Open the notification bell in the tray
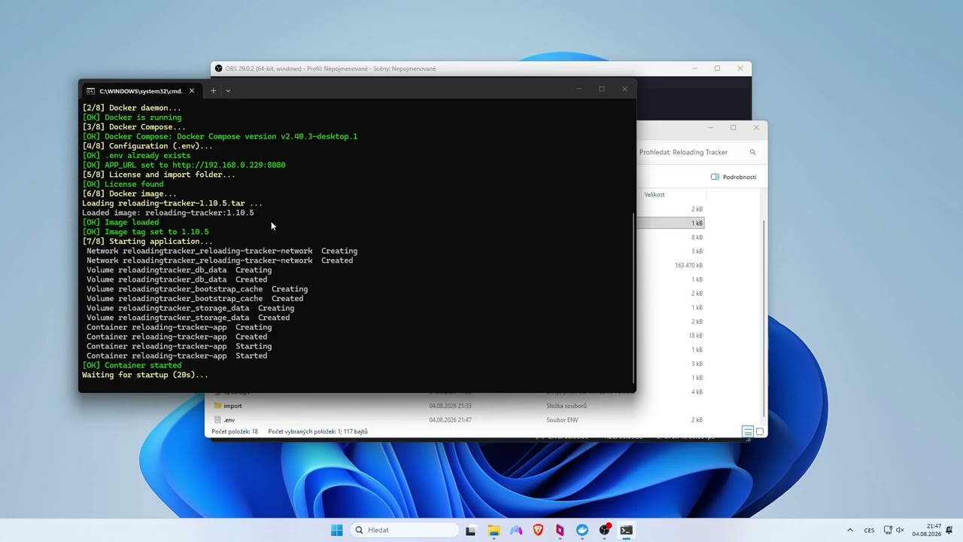The width and height of the screenshot is (963, 542). coord(949,530)
